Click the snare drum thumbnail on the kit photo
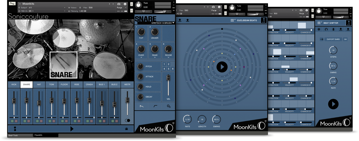The height and width of the screenshot is (141, 359). [63, 65]
